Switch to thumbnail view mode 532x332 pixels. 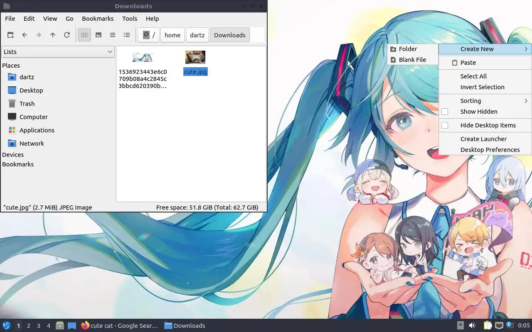(x=99, y=35)
